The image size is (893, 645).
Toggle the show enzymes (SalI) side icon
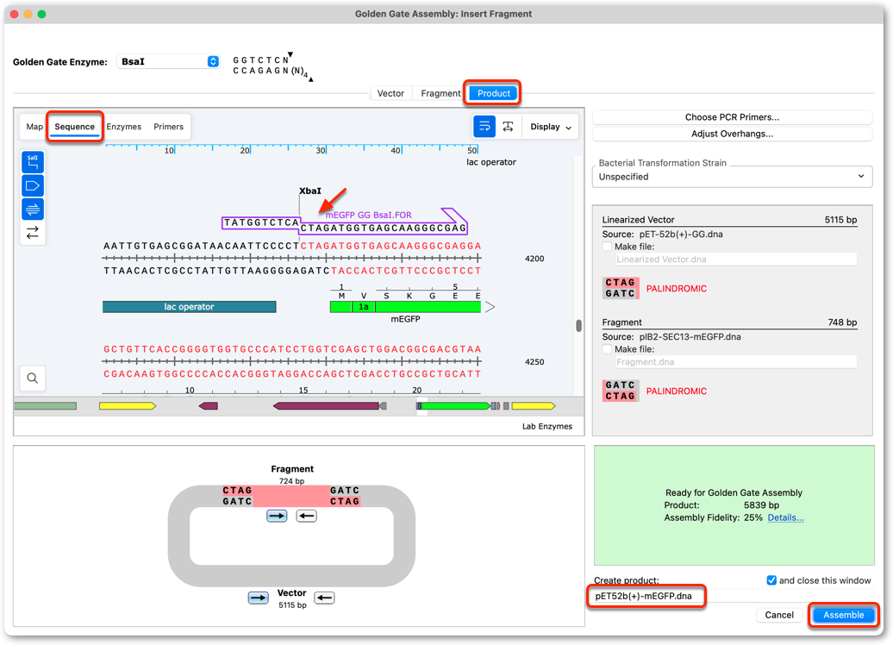tap(33, 162)
